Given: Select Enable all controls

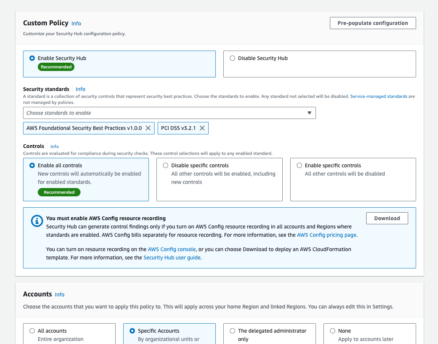Looking at the screenshot, I should 32,165.
